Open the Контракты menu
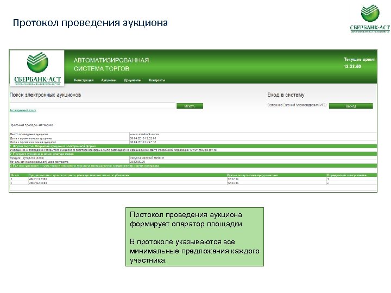The image size is (391, 293). 157,80
